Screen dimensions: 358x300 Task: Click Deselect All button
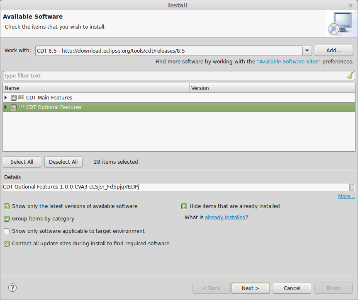pyautogui.click(x=63, y=162)
